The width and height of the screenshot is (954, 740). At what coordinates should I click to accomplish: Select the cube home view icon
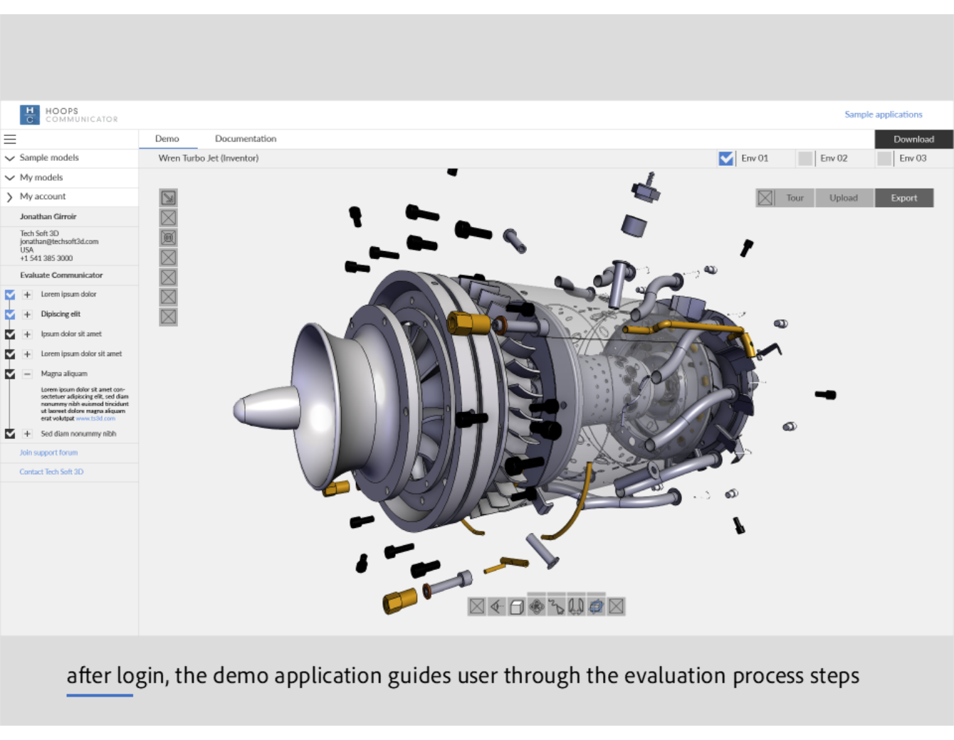516,606
